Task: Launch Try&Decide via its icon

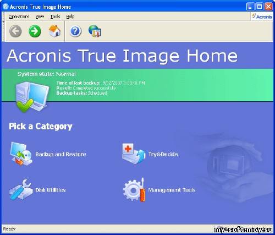Action: (134, 154)
